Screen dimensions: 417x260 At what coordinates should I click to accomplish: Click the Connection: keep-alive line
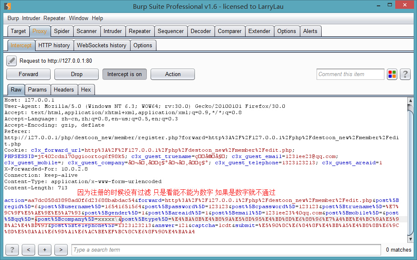pyautogui.click(x=41, y=175)
